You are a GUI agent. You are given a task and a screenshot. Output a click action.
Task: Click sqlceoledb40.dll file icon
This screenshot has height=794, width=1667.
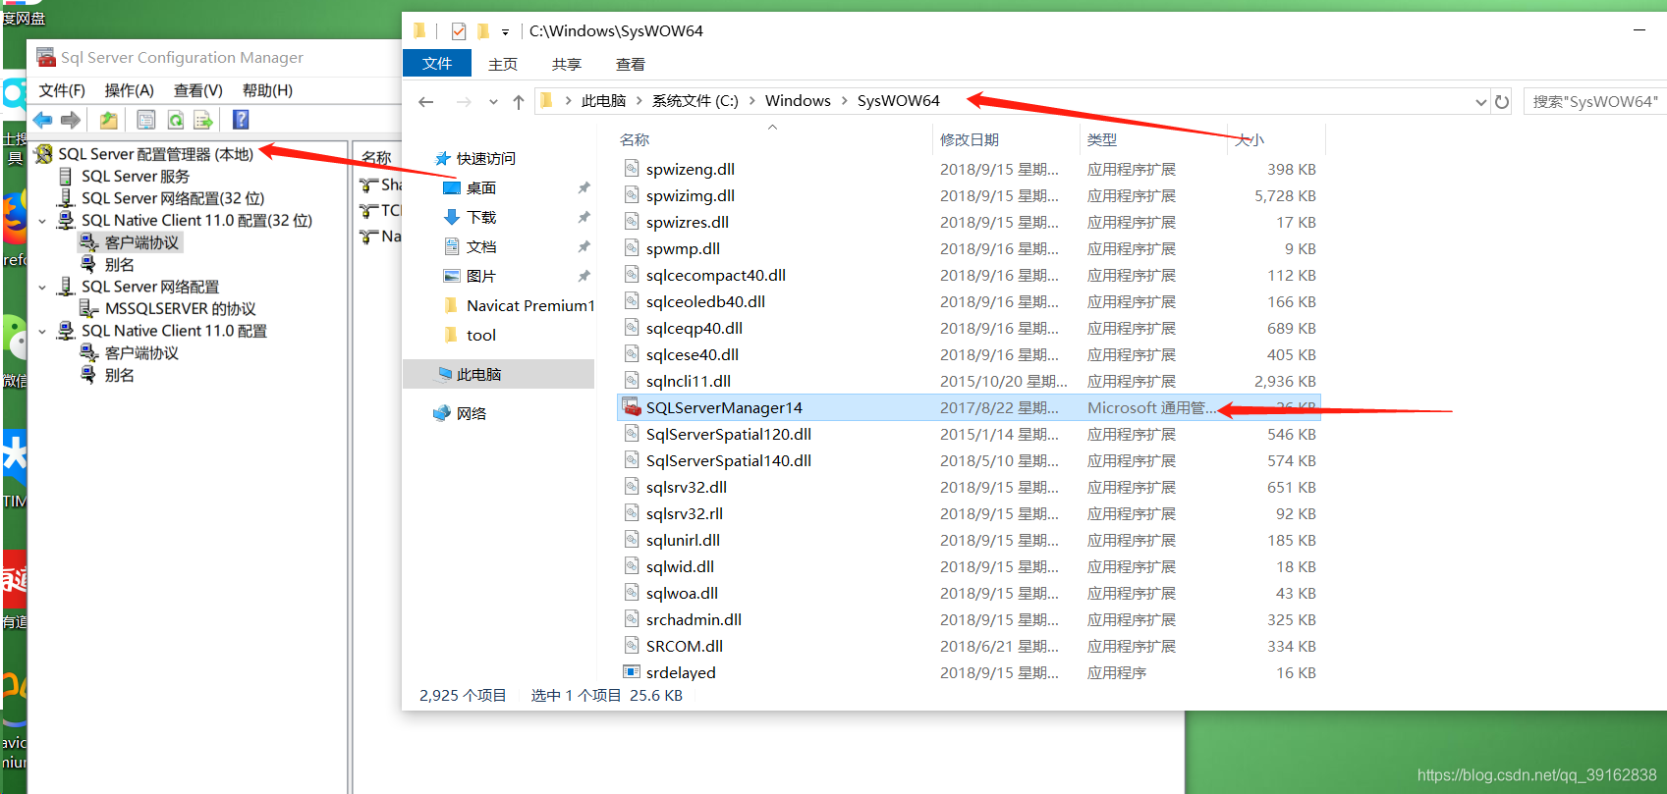(632, 301)
